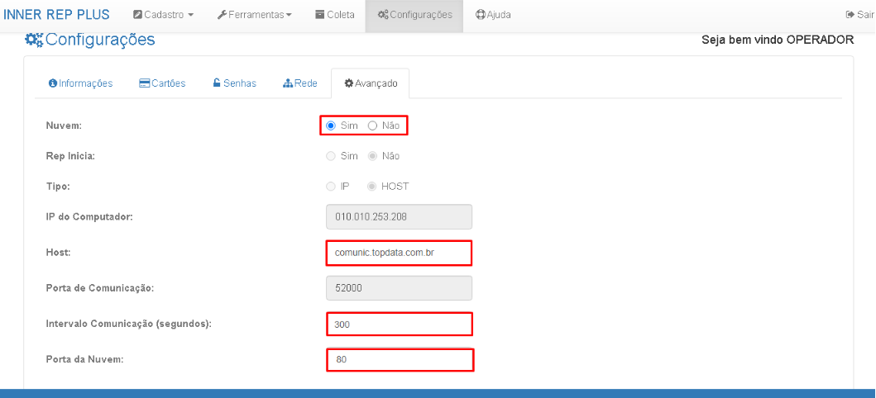
Task: Click the padlock icon on Senhas tab
Action: click(217, 83)
